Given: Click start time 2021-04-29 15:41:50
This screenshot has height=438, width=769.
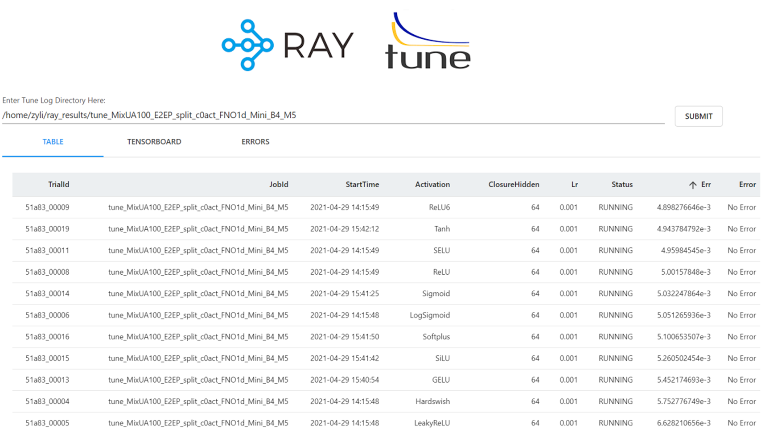Looking at the screenshot, I should click(345, 337).
